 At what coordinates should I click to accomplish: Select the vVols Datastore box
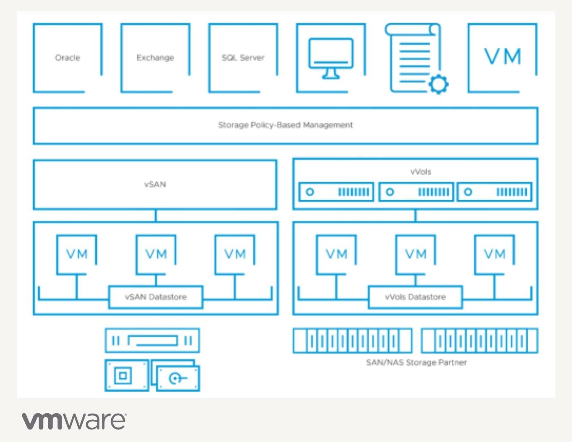(415, 297)
